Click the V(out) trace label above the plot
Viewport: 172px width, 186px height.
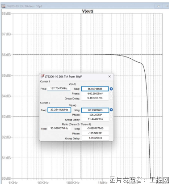(88, 11)
